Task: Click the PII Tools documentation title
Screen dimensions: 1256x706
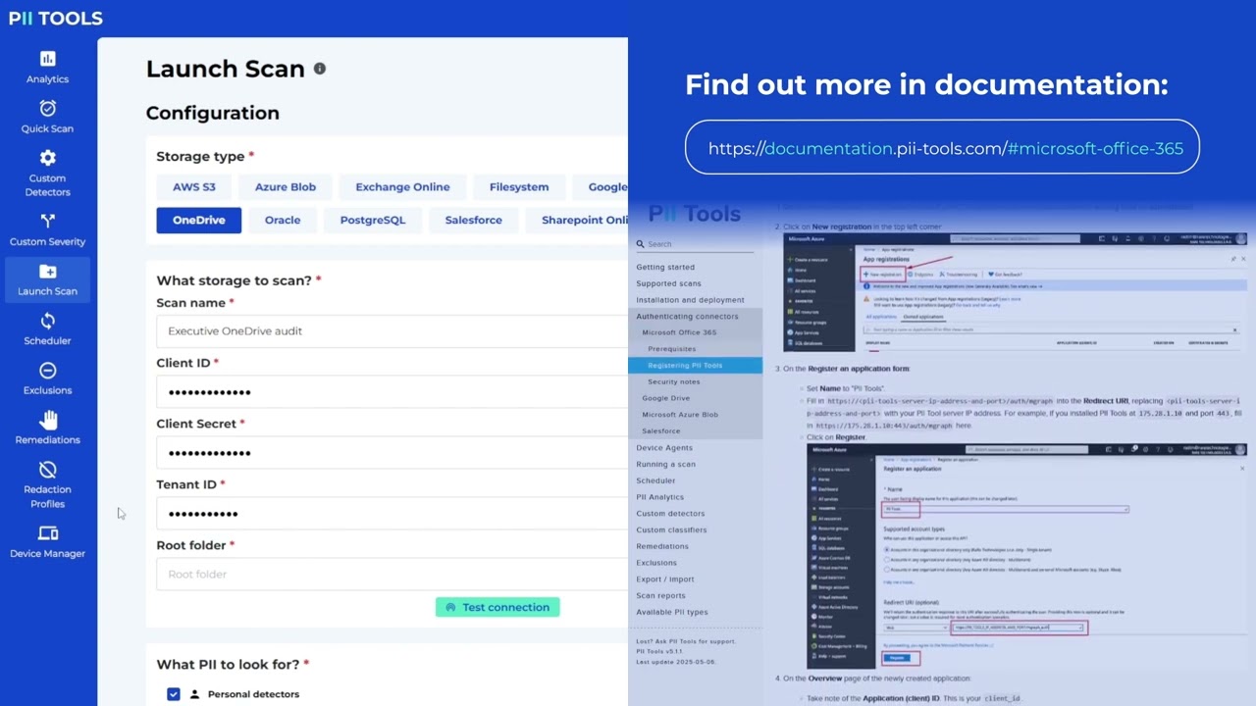Action: (695, 214)
